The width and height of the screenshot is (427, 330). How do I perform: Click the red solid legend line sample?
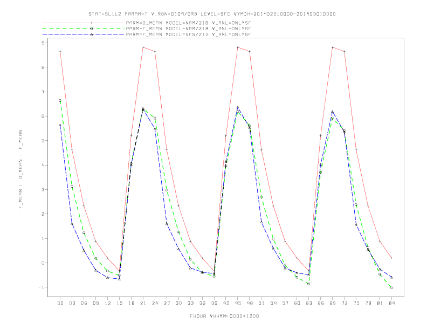[84, 23]
